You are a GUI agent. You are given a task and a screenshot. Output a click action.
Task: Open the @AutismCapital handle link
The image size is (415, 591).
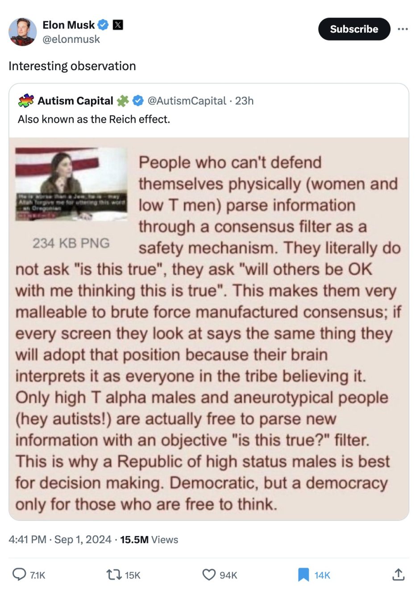pos(187,101)
